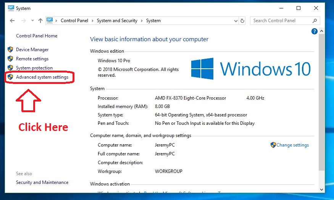
Task: Select Control Panel in the breadcrumb path
Action: coord(74,21)
